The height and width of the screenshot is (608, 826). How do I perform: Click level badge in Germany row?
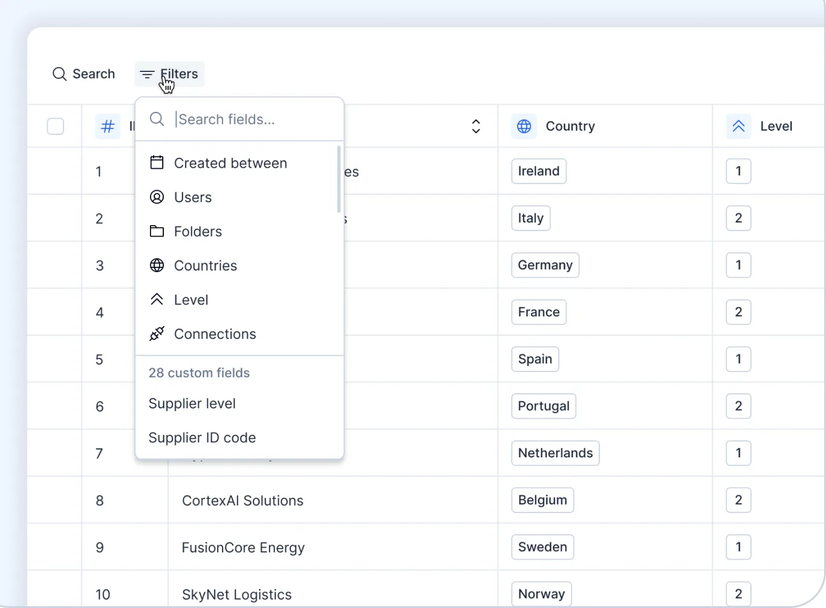738,265
